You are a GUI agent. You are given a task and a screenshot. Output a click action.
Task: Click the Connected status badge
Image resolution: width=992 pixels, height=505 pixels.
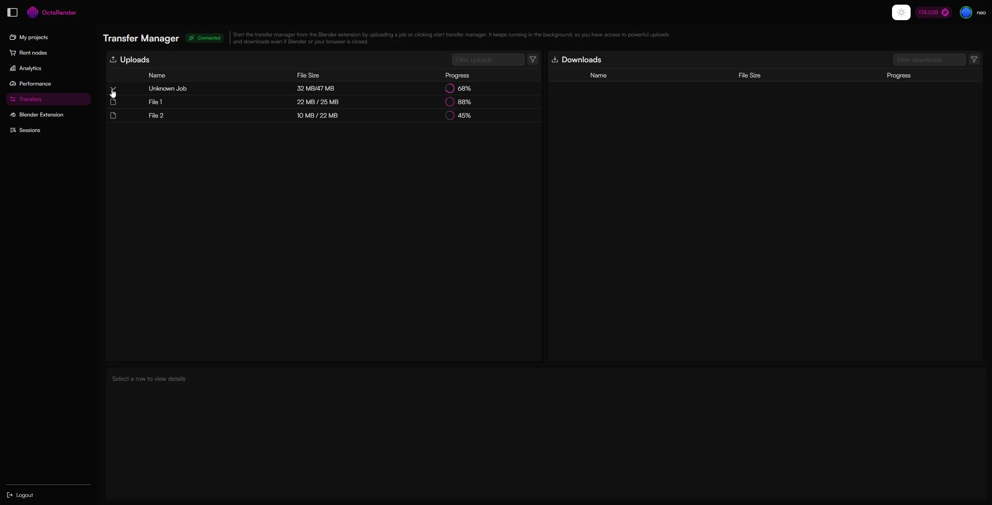point(205,38)
